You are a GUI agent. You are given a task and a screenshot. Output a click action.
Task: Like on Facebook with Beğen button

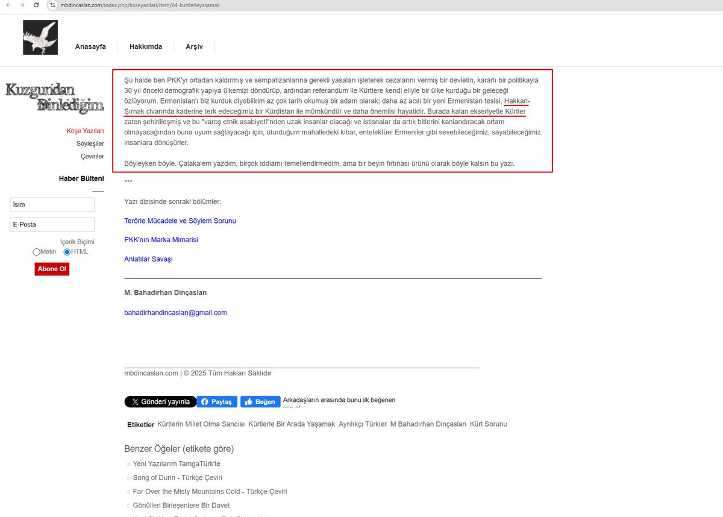(260, 402)
